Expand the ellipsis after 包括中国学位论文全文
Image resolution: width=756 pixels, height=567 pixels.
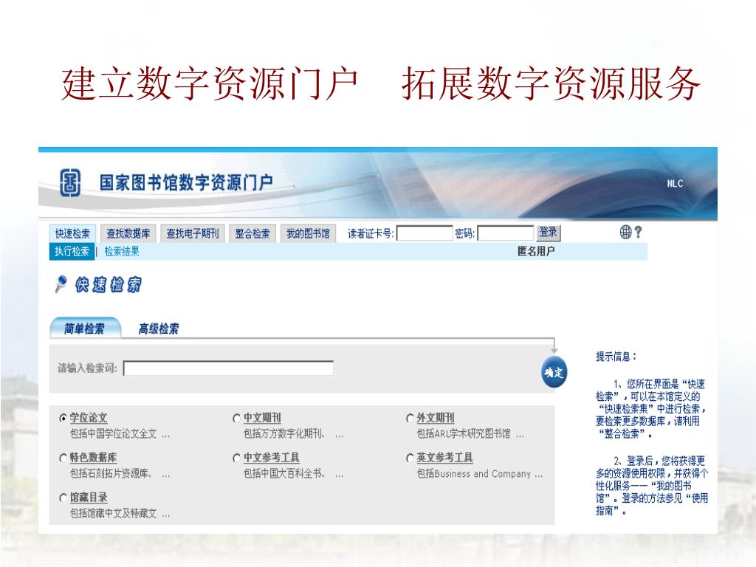[166, 436]
